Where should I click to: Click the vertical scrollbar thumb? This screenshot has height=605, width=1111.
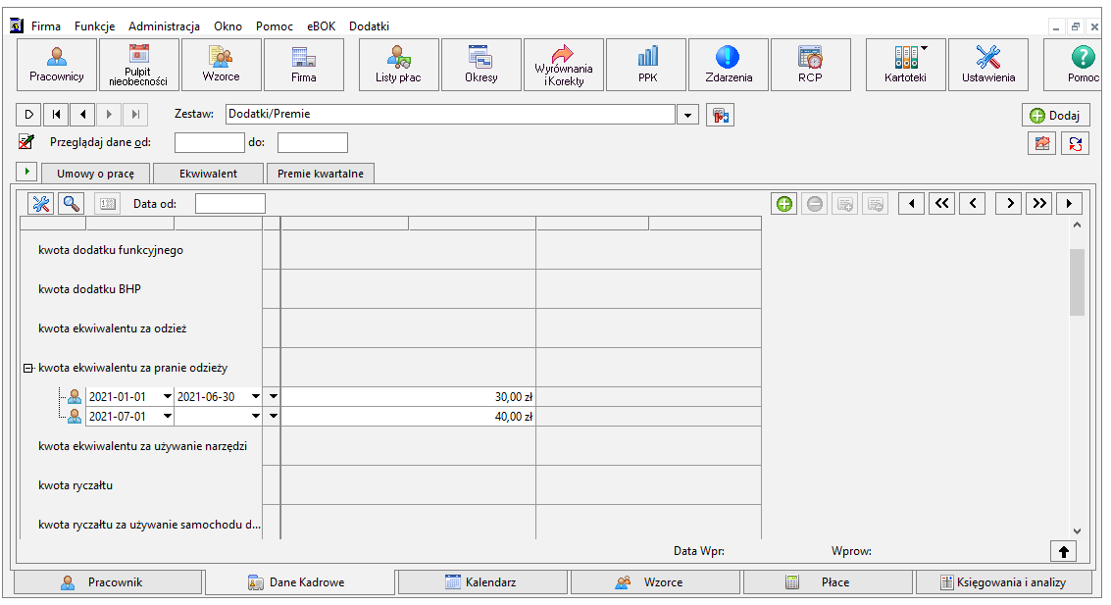[x=1077, y=282]
